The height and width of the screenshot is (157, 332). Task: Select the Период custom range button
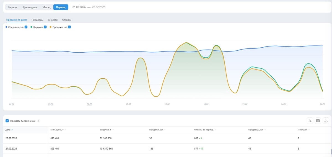point(61,7)
